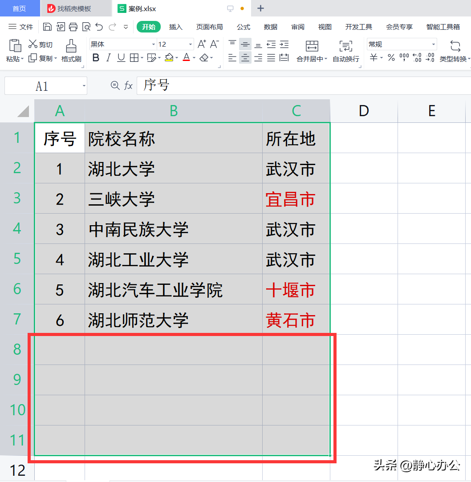
Task: Click the select-all corner triangle
Action: pyautogui.click(x=23, y=111)
